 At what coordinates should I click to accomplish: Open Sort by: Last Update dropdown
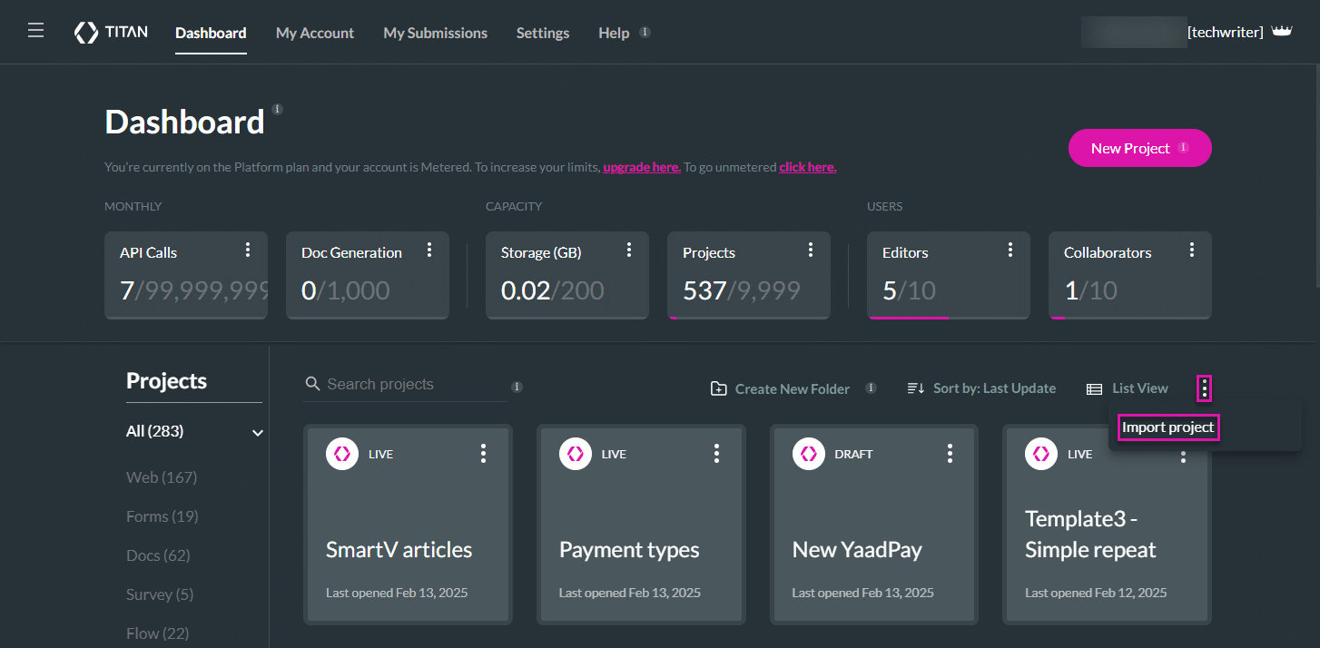pos(981,388)
